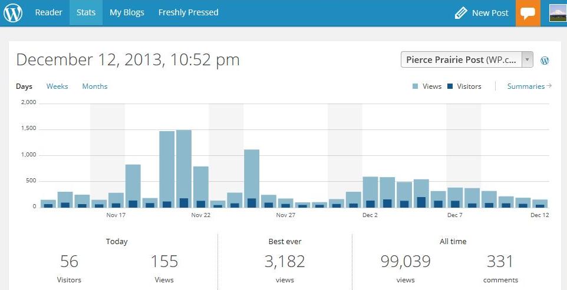Viewport: 567px width, 290px height.
Task: Select the Days chart view
Action: (x=24, y=86)
